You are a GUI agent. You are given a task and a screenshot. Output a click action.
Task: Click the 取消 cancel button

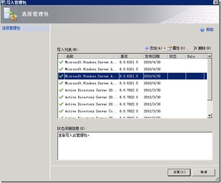point(204,172)
